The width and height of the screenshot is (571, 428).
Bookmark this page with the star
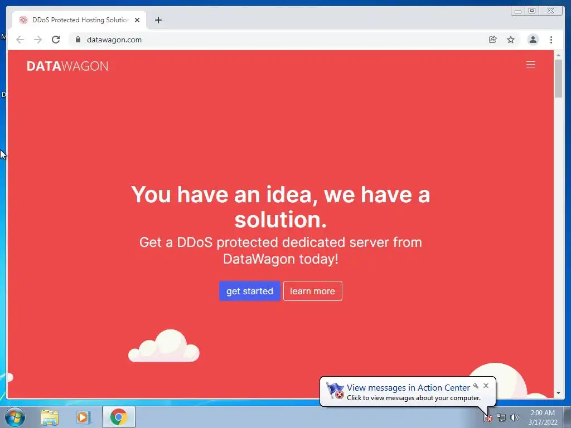[511, 40]
